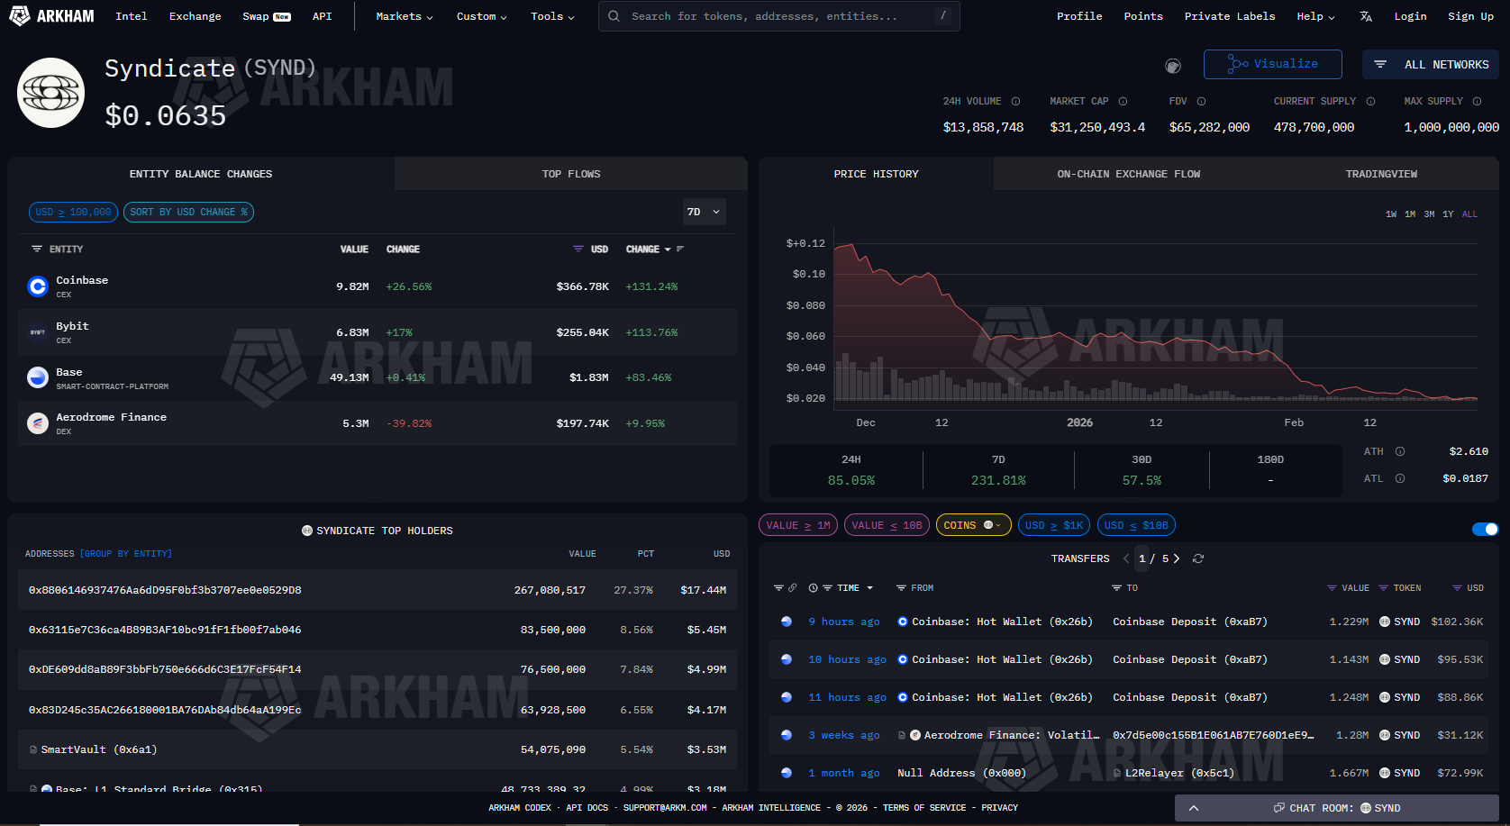Toggle the VALUE ≥ 1M filter chip

click(x=797, y=525)
